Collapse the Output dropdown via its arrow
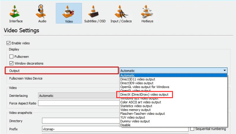 (x=225, y=70)
